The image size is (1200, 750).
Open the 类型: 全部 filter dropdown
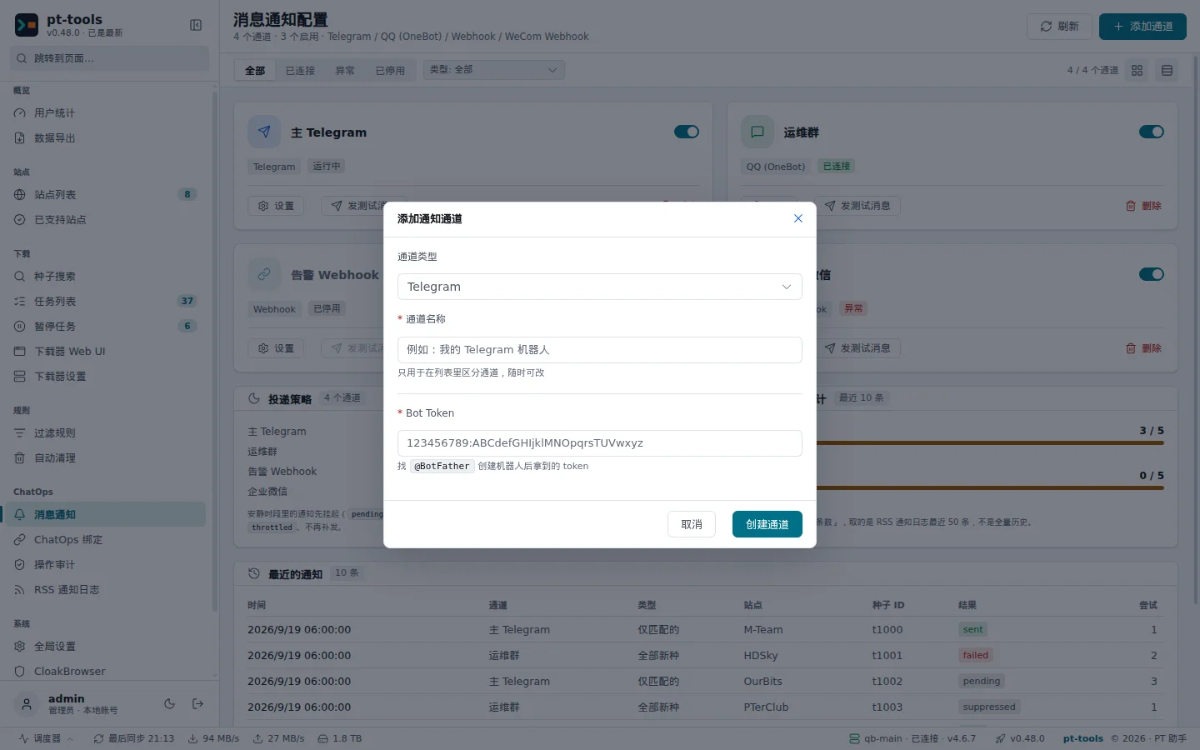pos(493,70)
